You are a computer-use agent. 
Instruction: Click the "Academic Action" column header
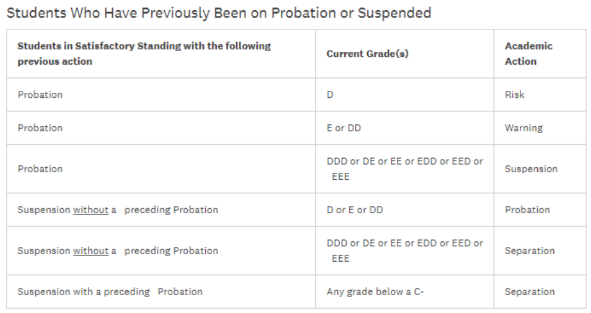coord(528,54)
